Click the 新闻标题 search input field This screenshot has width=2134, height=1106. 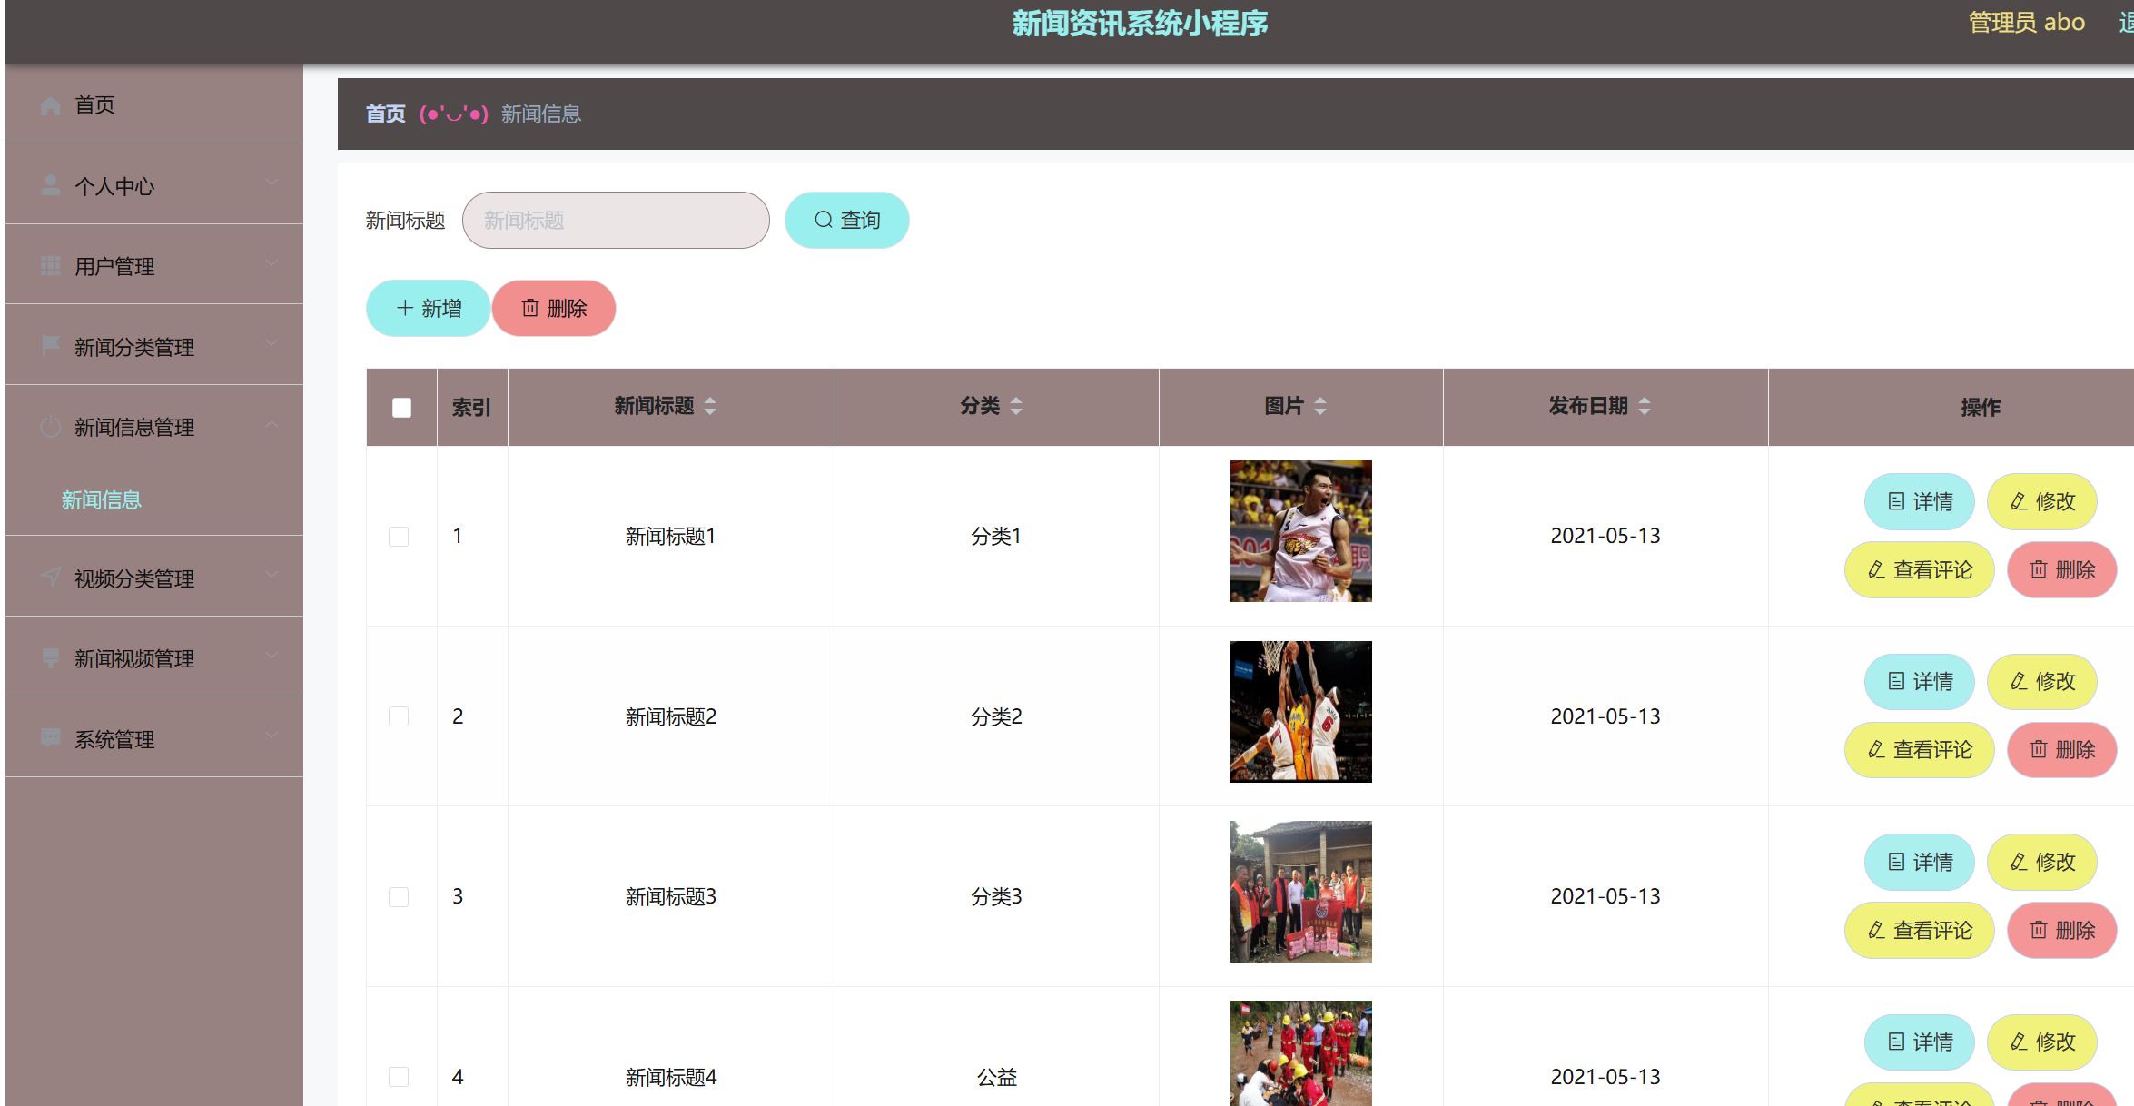616,220
